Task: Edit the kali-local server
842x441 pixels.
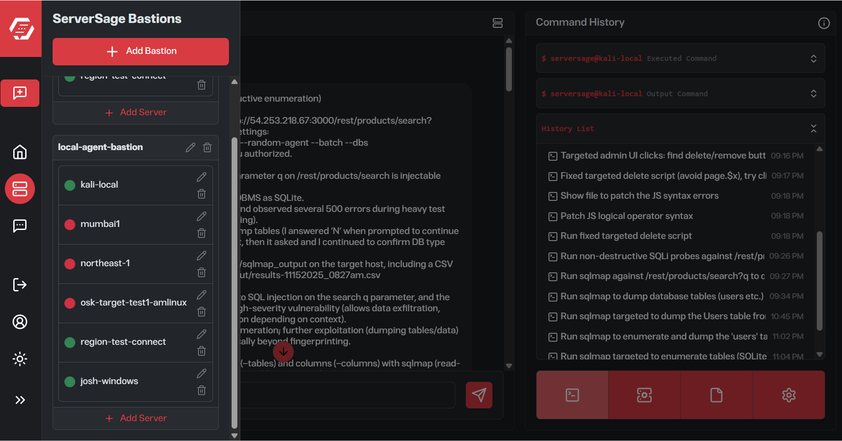Action: pyautogui.click(x=202, y=177)
